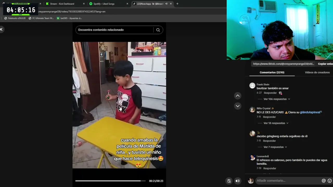
Task: Switch to the Stream - Kick Dashboard browser tab
Action: (x=65, y=4)
